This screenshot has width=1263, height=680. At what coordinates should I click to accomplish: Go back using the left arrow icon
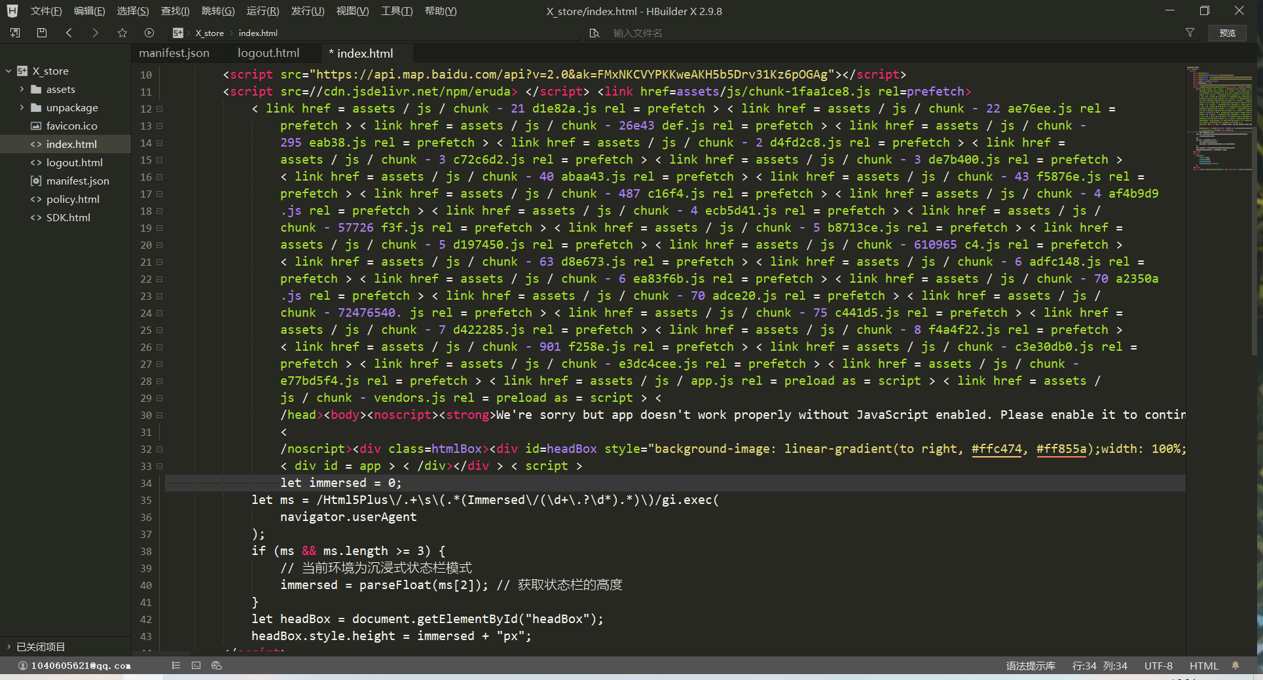[x=69, y=33]
